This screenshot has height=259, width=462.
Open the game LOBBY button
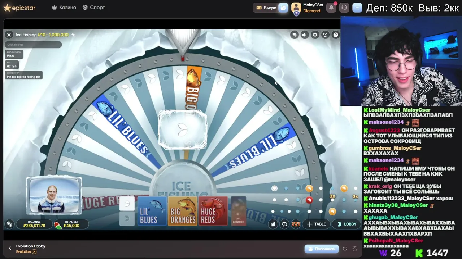346,224
